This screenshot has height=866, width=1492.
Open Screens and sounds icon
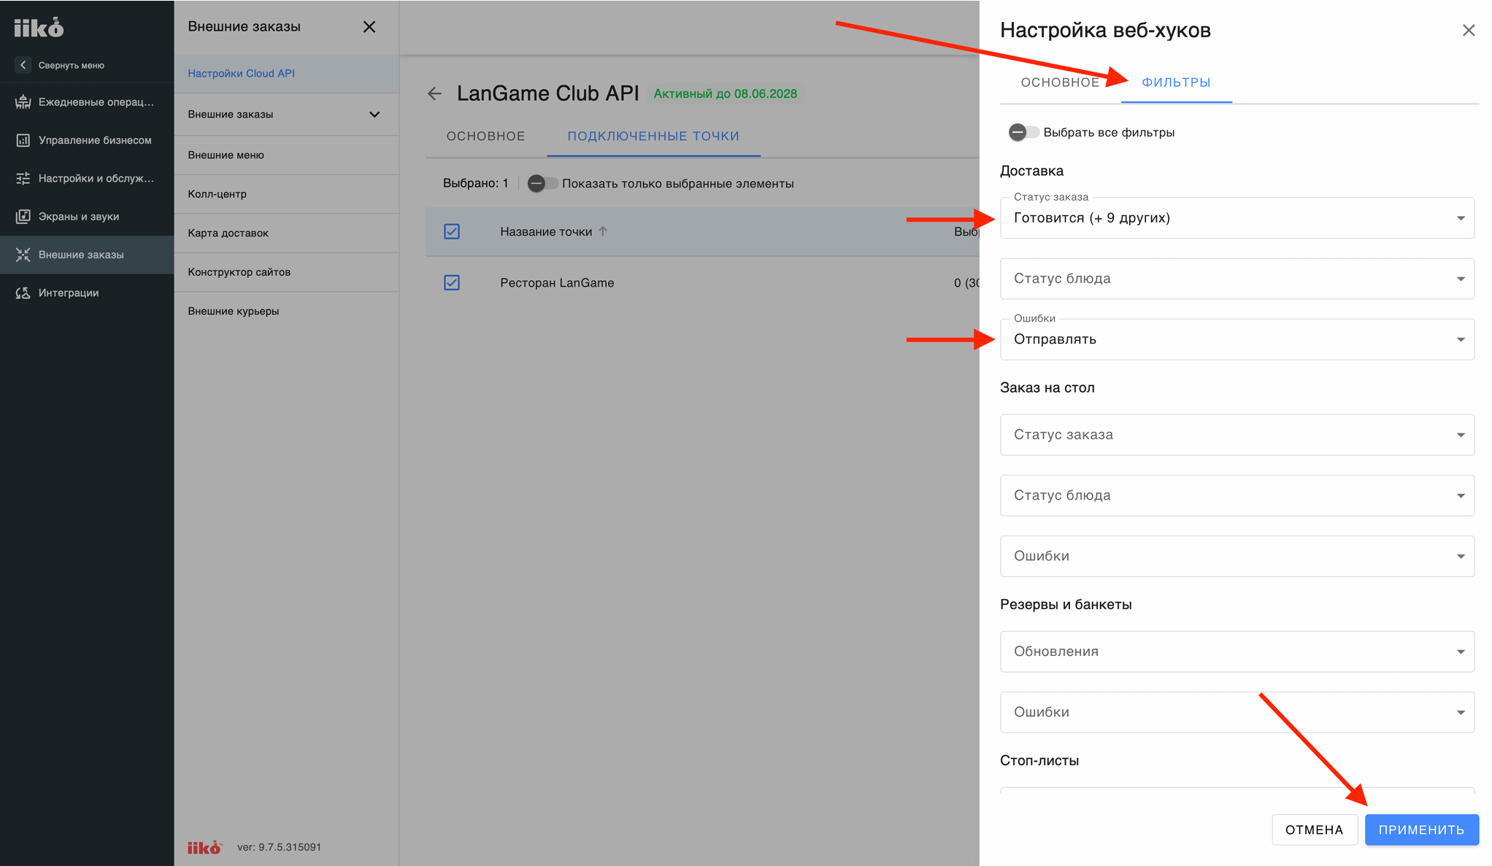23,217
